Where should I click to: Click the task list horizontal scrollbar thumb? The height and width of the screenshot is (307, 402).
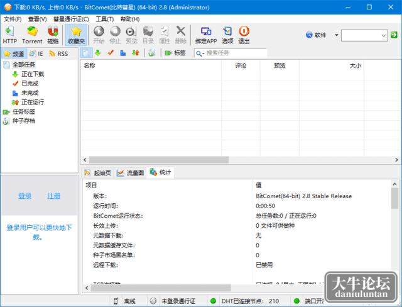tap(159, 160)
